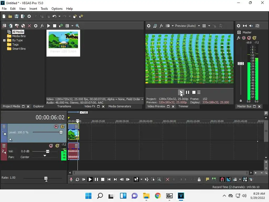Save the project with floppy disk icon

point(17,16)
